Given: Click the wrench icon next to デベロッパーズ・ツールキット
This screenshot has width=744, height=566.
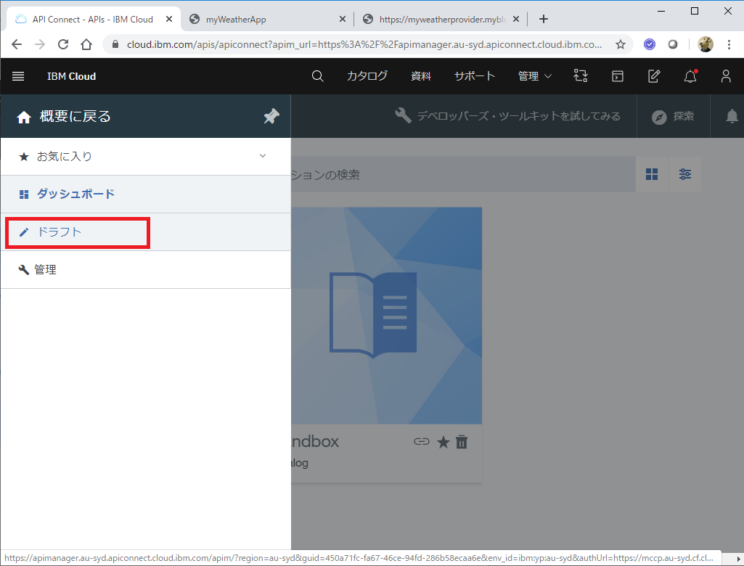Looking at the screenshot, I should [403, 115].
